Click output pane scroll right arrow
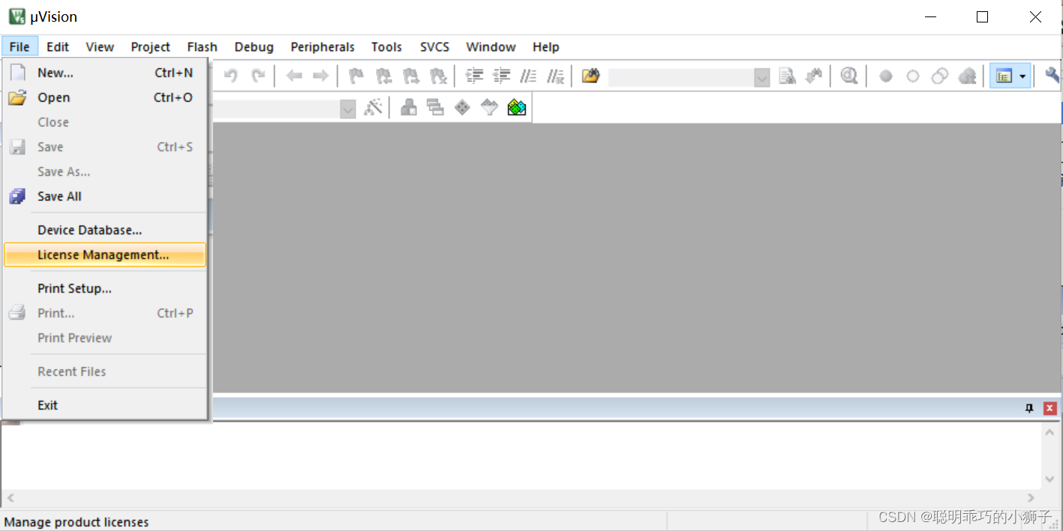This screenshot has width=1063, height=531. (1031, 497)
